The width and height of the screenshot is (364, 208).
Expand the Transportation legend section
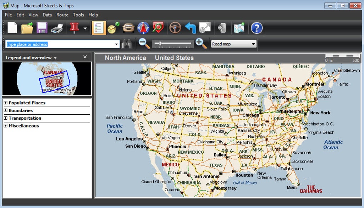coord(5,118)
